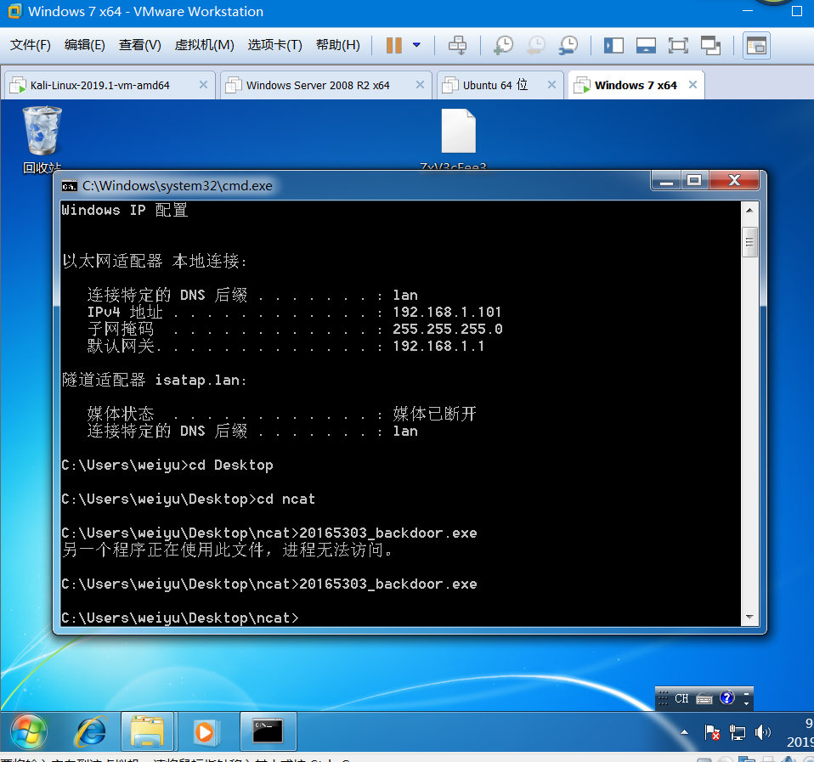814x762 pixels.
Task: Switch to the Windows Server 2008 R2 x64 tab
Action: tap(318, 85)
